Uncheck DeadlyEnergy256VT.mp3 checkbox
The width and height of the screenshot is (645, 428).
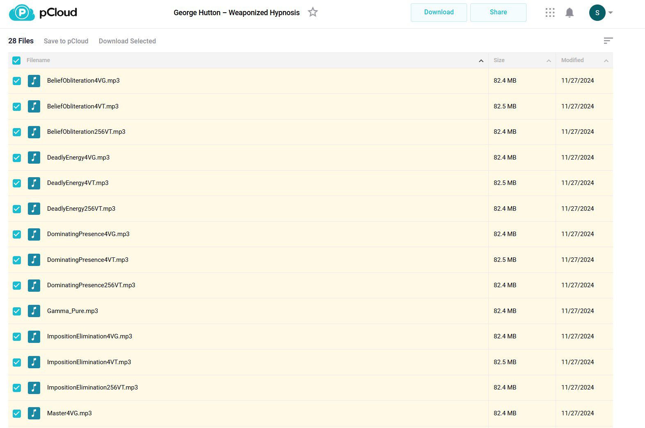coord(17,209)
